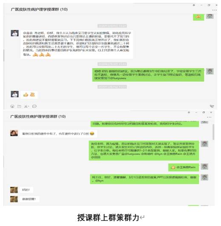Expand screenshot options arrow beside scissors
The width and height of the screenshot is (221, 226).
[29, 107]
